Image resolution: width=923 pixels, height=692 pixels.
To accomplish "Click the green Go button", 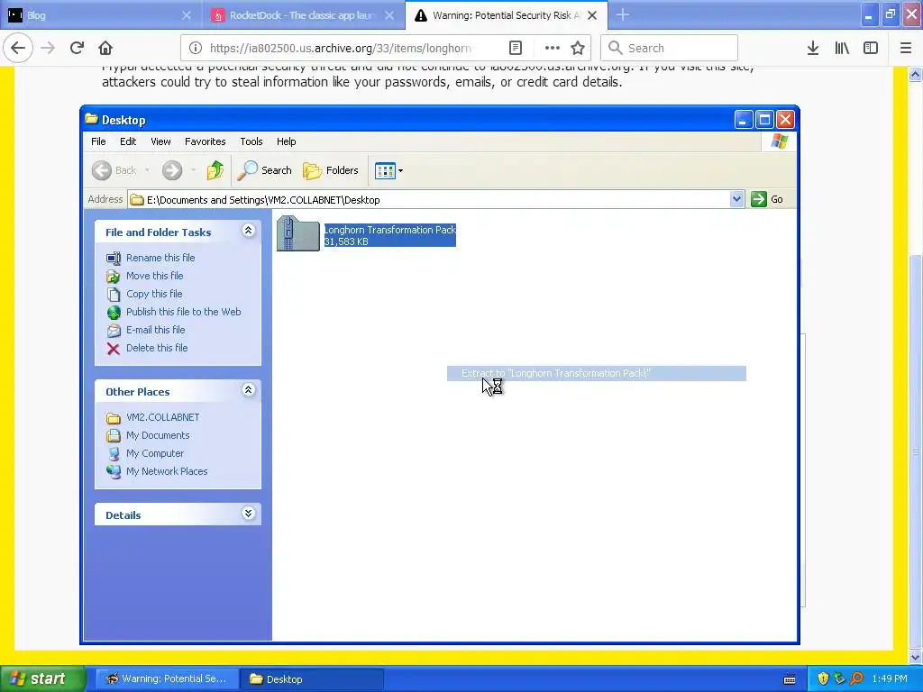I will tap(767, 199).
